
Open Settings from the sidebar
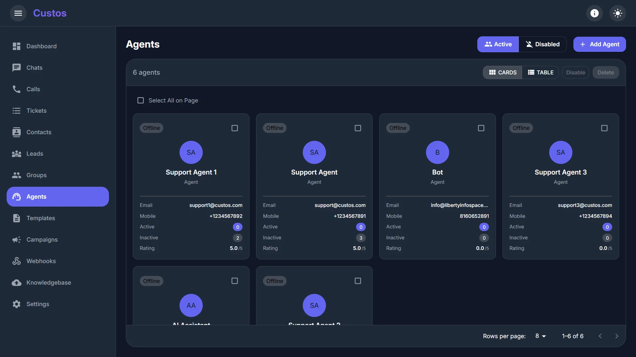[x=58, y=304]
